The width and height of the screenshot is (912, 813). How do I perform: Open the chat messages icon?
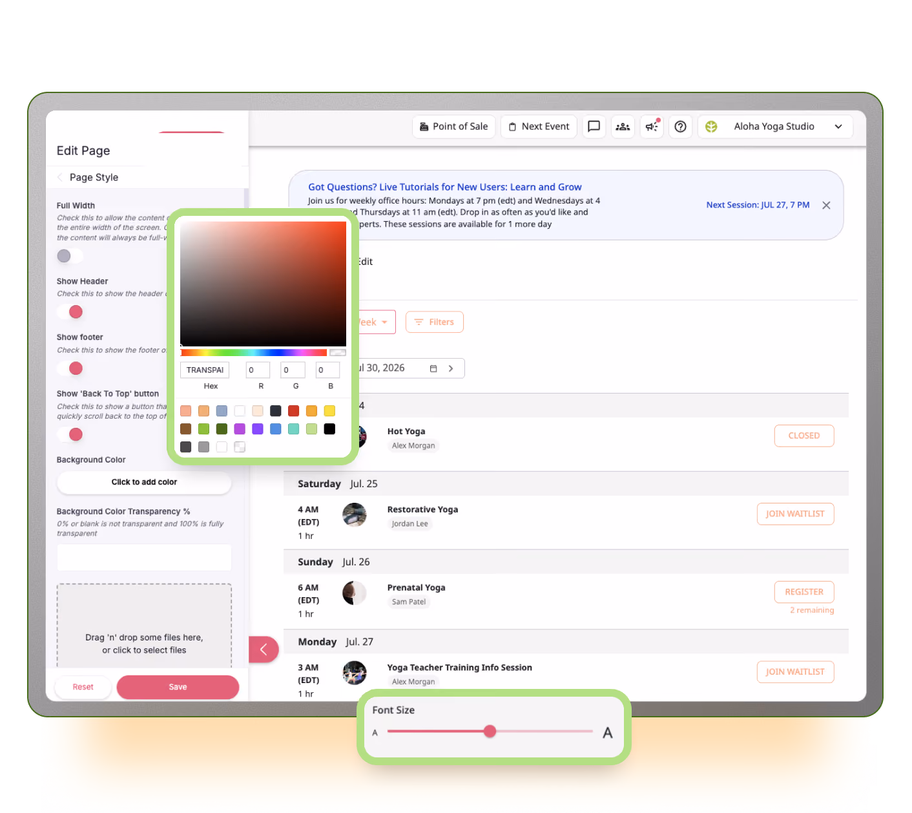tap(594, 127)
